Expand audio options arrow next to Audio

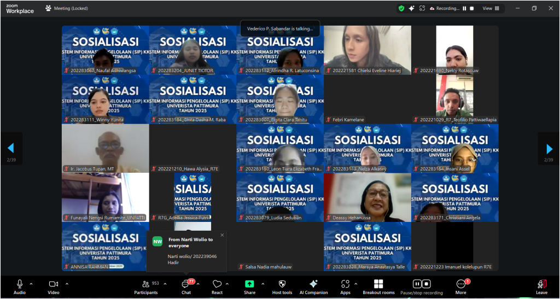click(31, 284)
